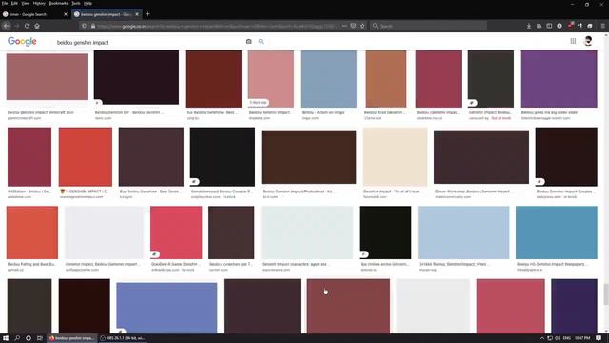
Task: Open the Help menu
Action: coord(88,3)
